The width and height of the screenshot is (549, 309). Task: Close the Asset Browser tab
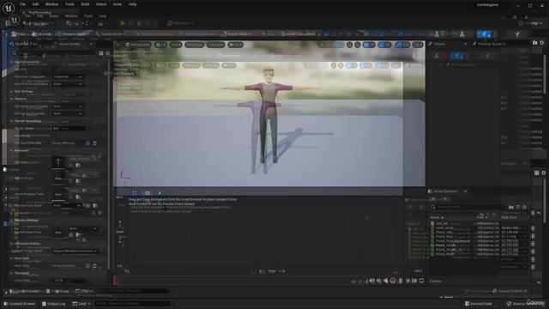(465, 191)
